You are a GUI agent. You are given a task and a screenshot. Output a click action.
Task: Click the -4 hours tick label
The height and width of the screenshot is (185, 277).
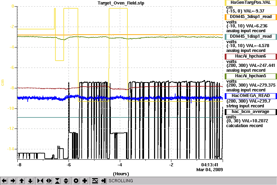coord(120,165)
